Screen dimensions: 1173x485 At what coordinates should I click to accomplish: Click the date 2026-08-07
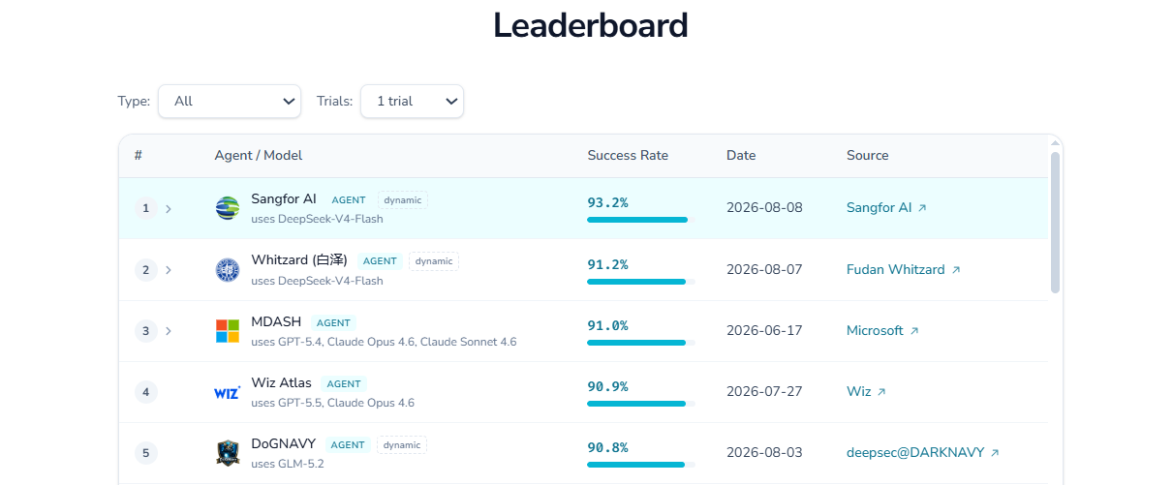(x=764, y=270)
